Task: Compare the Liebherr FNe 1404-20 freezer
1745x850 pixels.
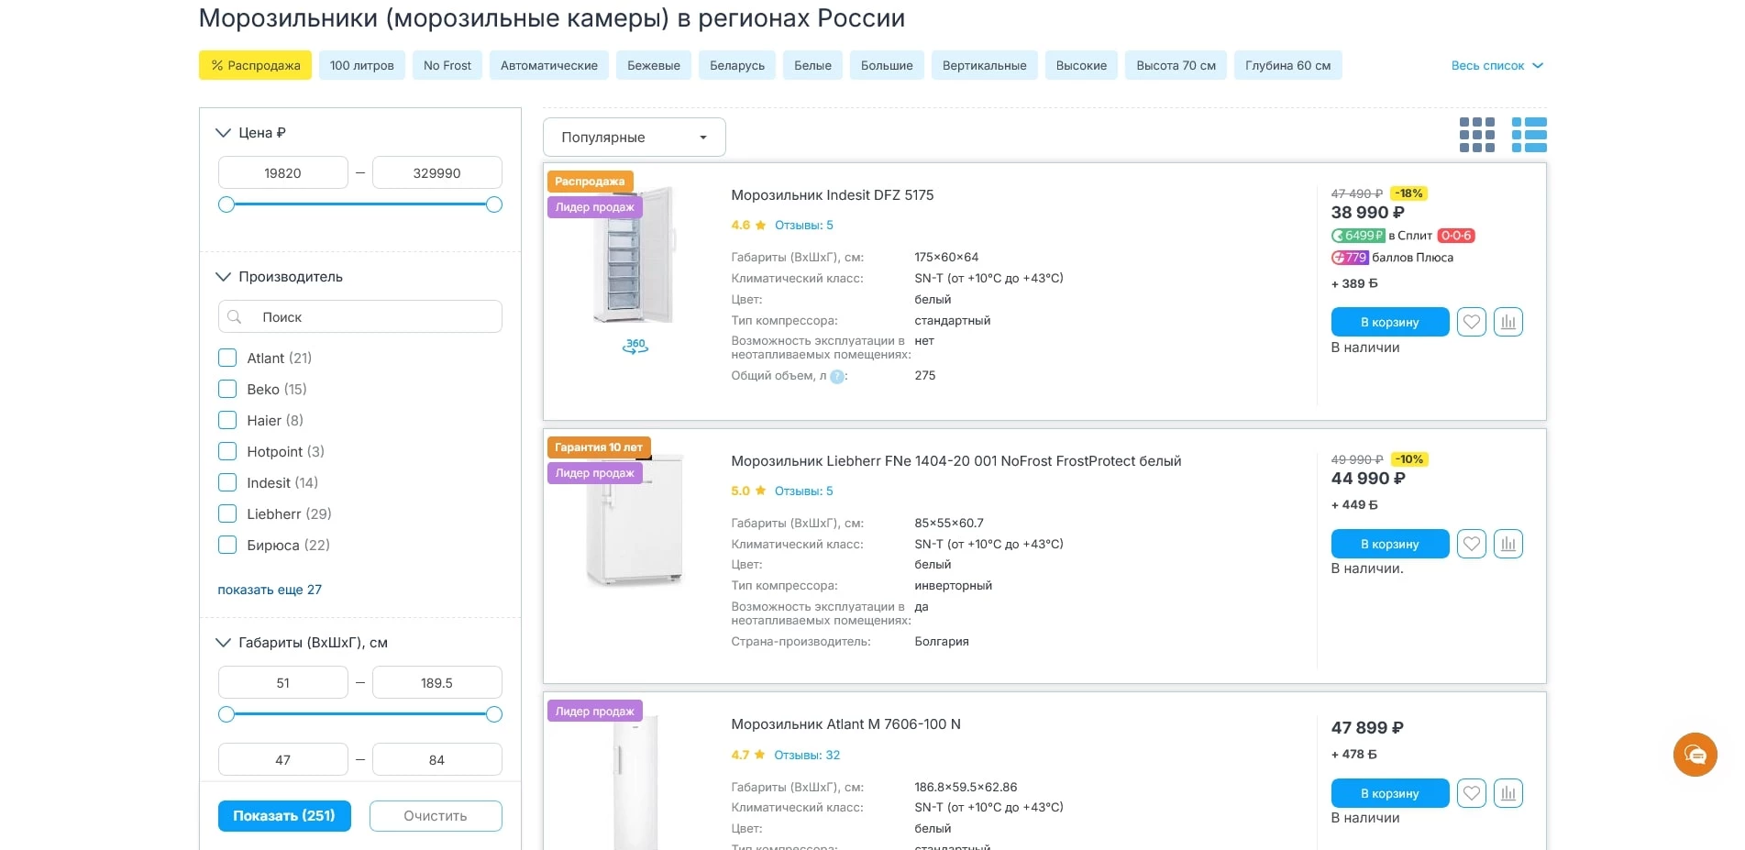Action: pos(1508,544)
